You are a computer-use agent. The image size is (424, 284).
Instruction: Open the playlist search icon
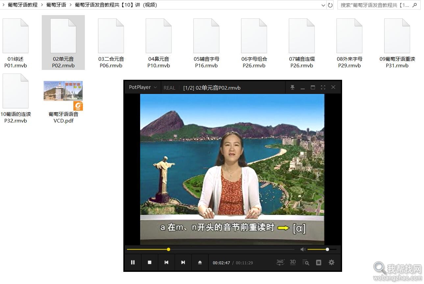click(x=306, y=262)
